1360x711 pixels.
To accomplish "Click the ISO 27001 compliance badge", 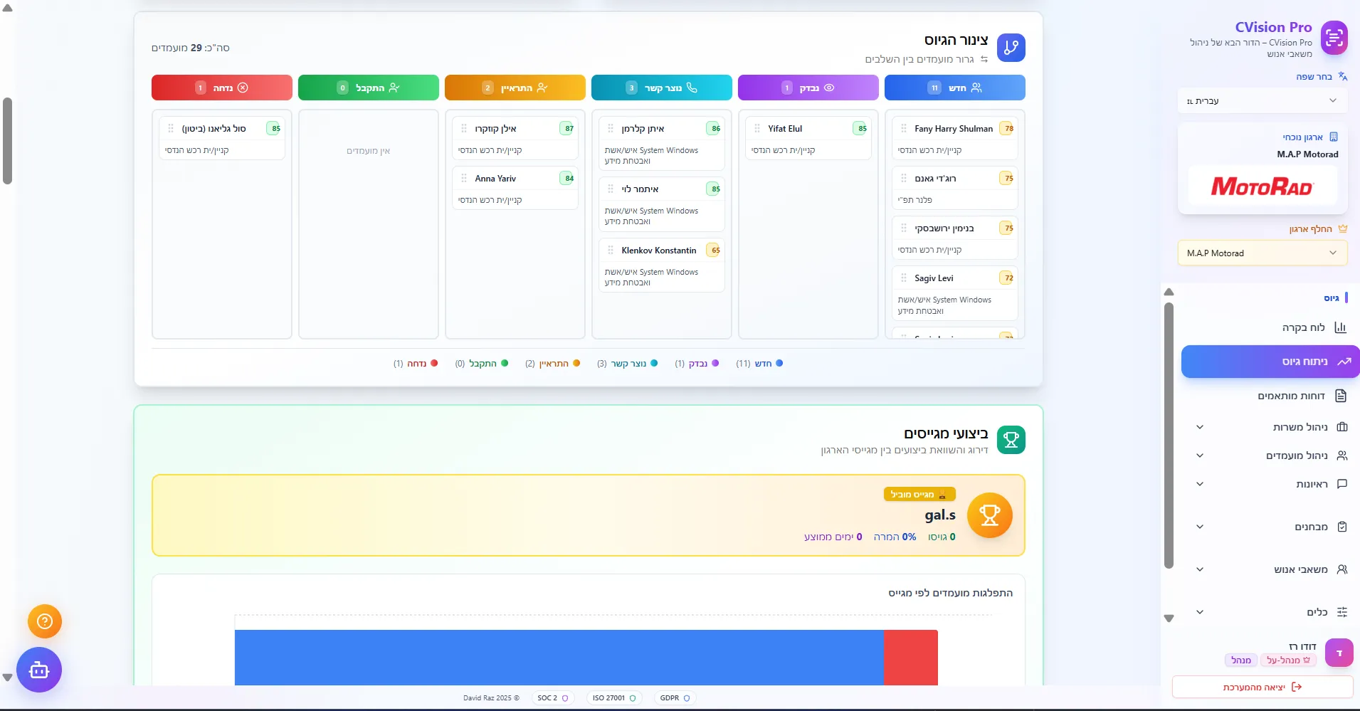I will tap(614, 698).
